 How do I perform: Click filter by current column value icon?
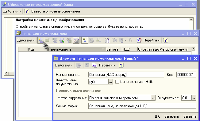(x=114, y=40)
